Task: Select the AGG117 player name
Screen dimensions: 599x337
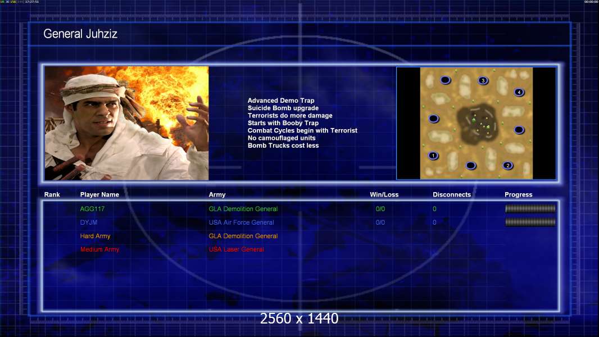Action: click(x=92, y=209)
